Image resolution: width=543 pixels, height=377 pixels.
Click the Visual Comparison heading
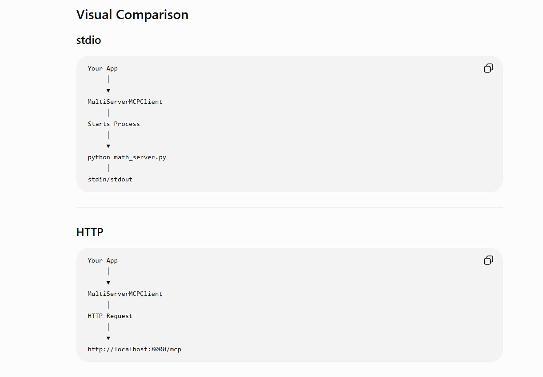tap(132, 15)
